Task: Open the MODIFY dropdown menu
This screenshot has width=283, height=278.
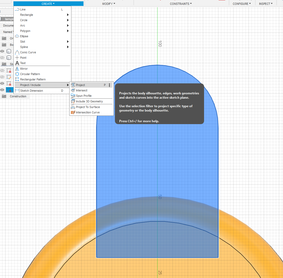Action: coord(109,4)
